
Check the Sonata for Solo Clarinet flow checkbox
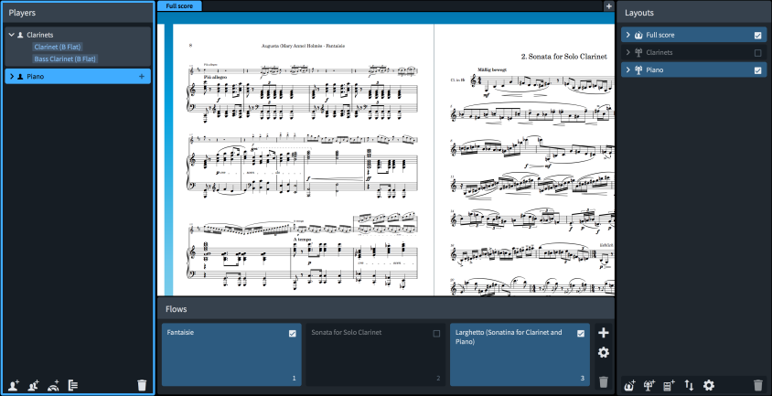436,334
